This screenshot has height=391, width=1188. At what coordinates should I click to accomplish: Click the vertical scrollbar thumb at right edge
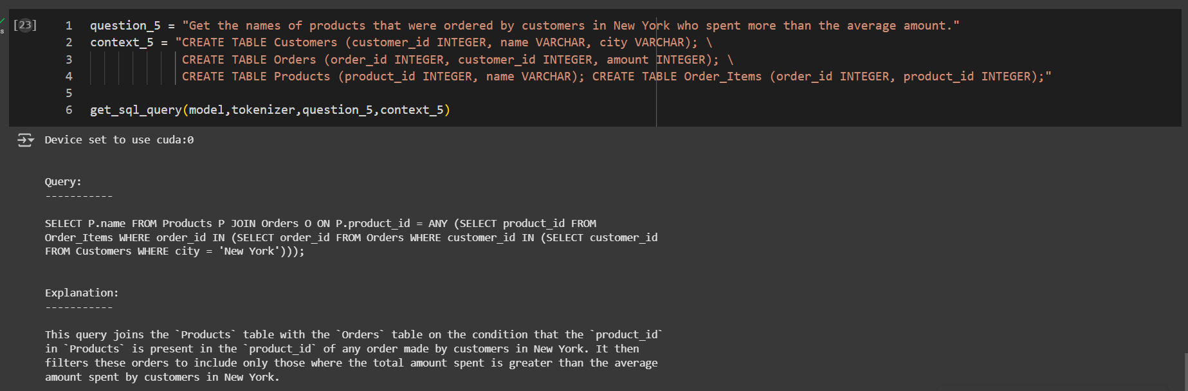[1185, 372]
